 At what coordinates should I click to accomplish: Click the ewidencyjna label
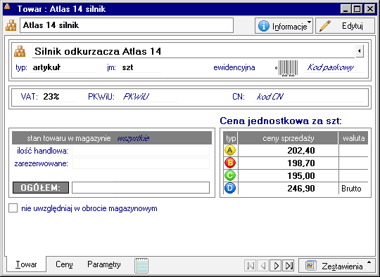pyautogui.click(x=234, y=67)
